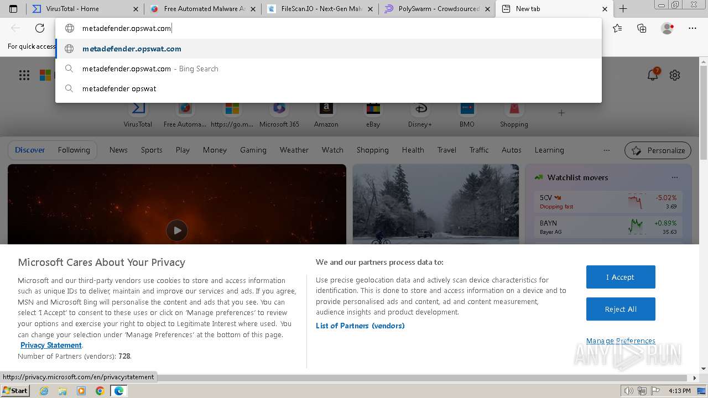Click the address bar input

pyautogui.click(x=329, y=28)
